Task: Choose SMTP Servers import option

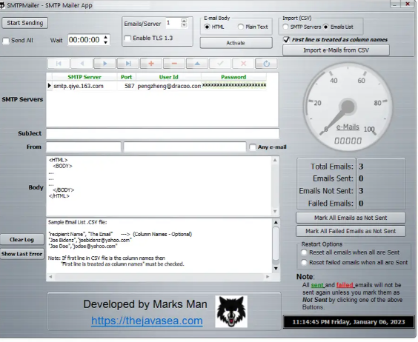Action: tap(285, 27)
